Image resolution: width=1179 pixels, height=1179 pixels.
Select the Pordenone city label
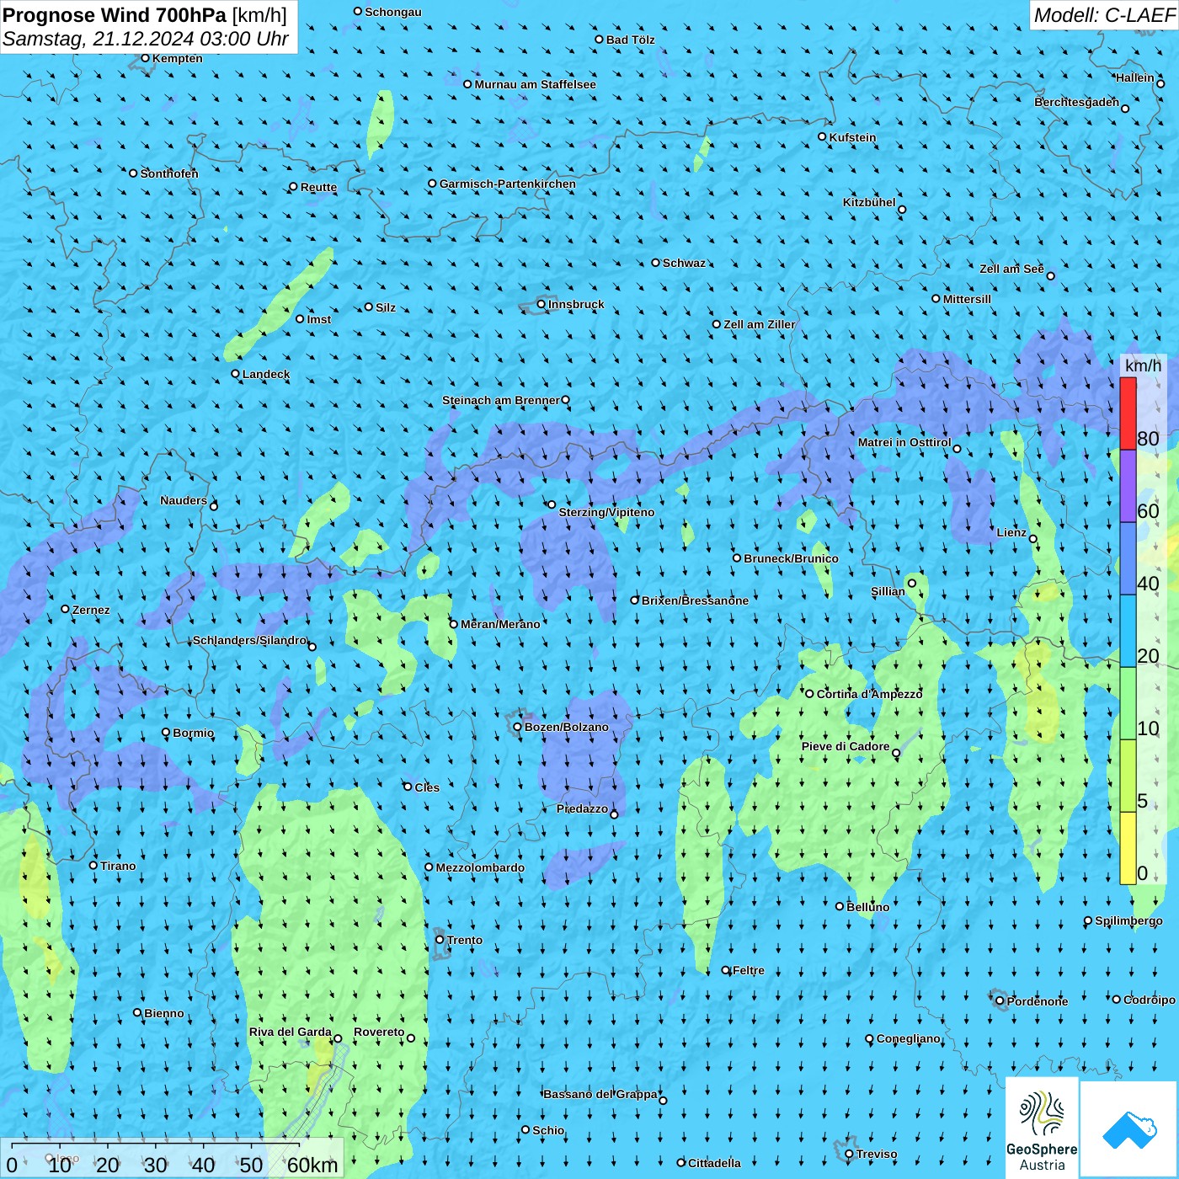pyautogui.click(x=1037, y=1001)
